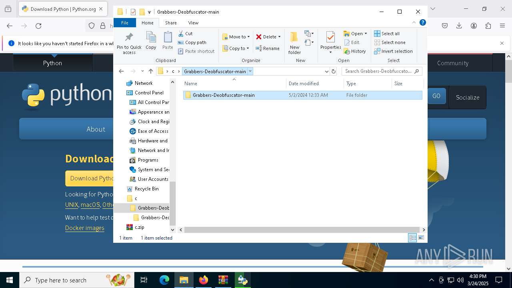Viewport: 512px width, 288px height.
Task: Open recent locations dropdown
Action: coord(142,71)
